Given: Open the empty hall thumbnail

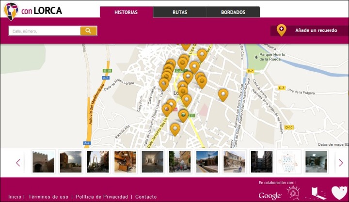Looking at the screenshot, I should tap(153, 162).
